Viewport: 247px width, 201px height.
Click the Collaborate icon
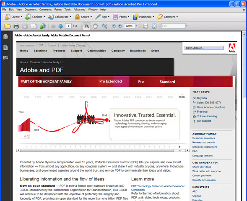[x=51, y=17]
